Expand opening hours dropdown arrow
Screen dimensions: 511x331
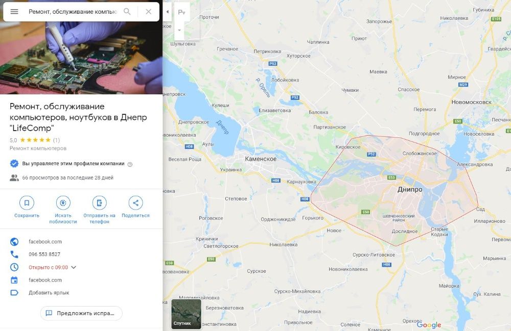tap(74, 267)
